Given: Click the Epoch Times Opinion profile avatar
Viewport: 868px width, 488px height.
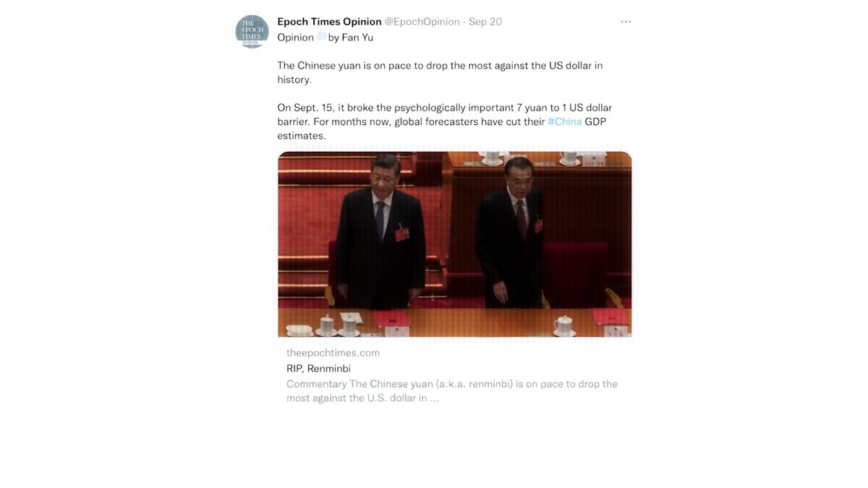Looking at the screenshot, I should point(252,32).
